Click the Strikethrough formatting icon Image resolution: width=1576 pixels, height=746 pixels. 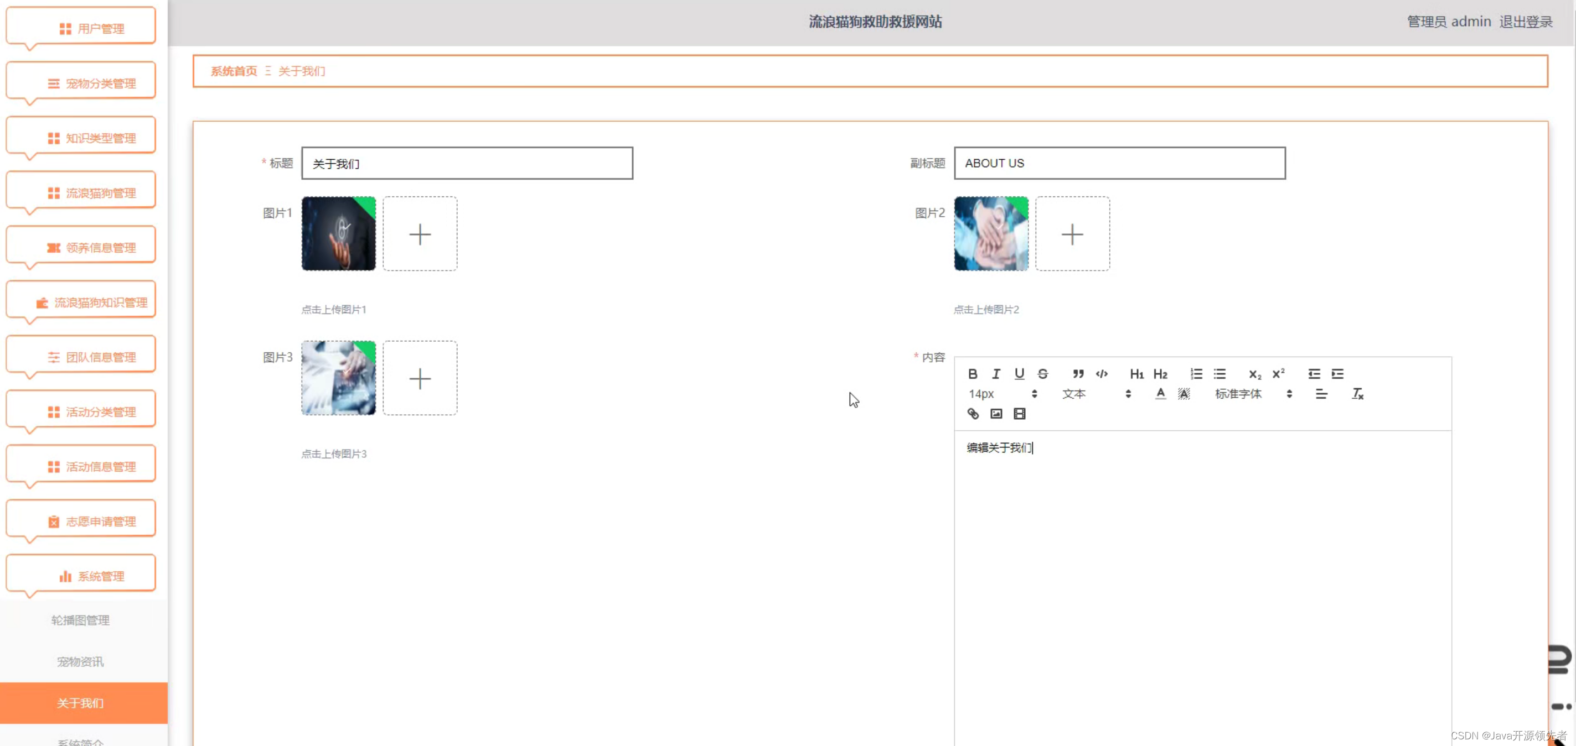(1043, 373)
